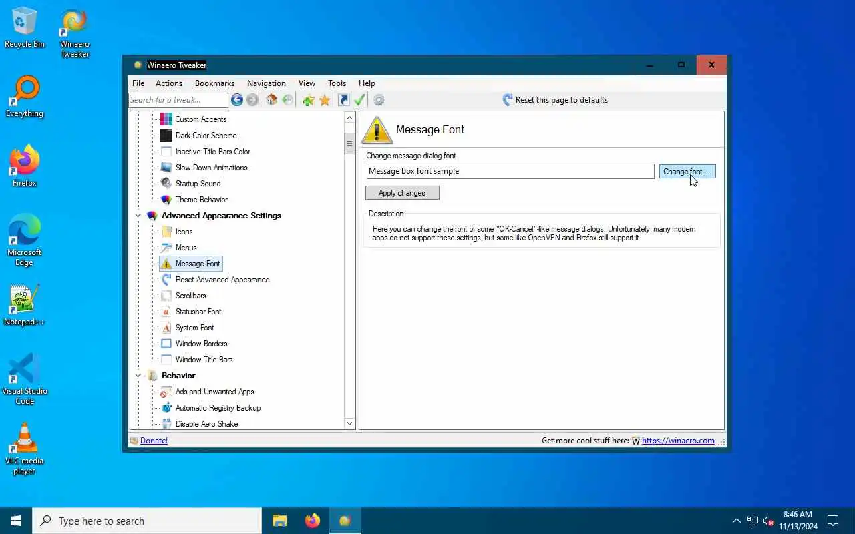Click tree scrollbar up arrow
This screenshot has width=855, height=534.
pos(349,117)
